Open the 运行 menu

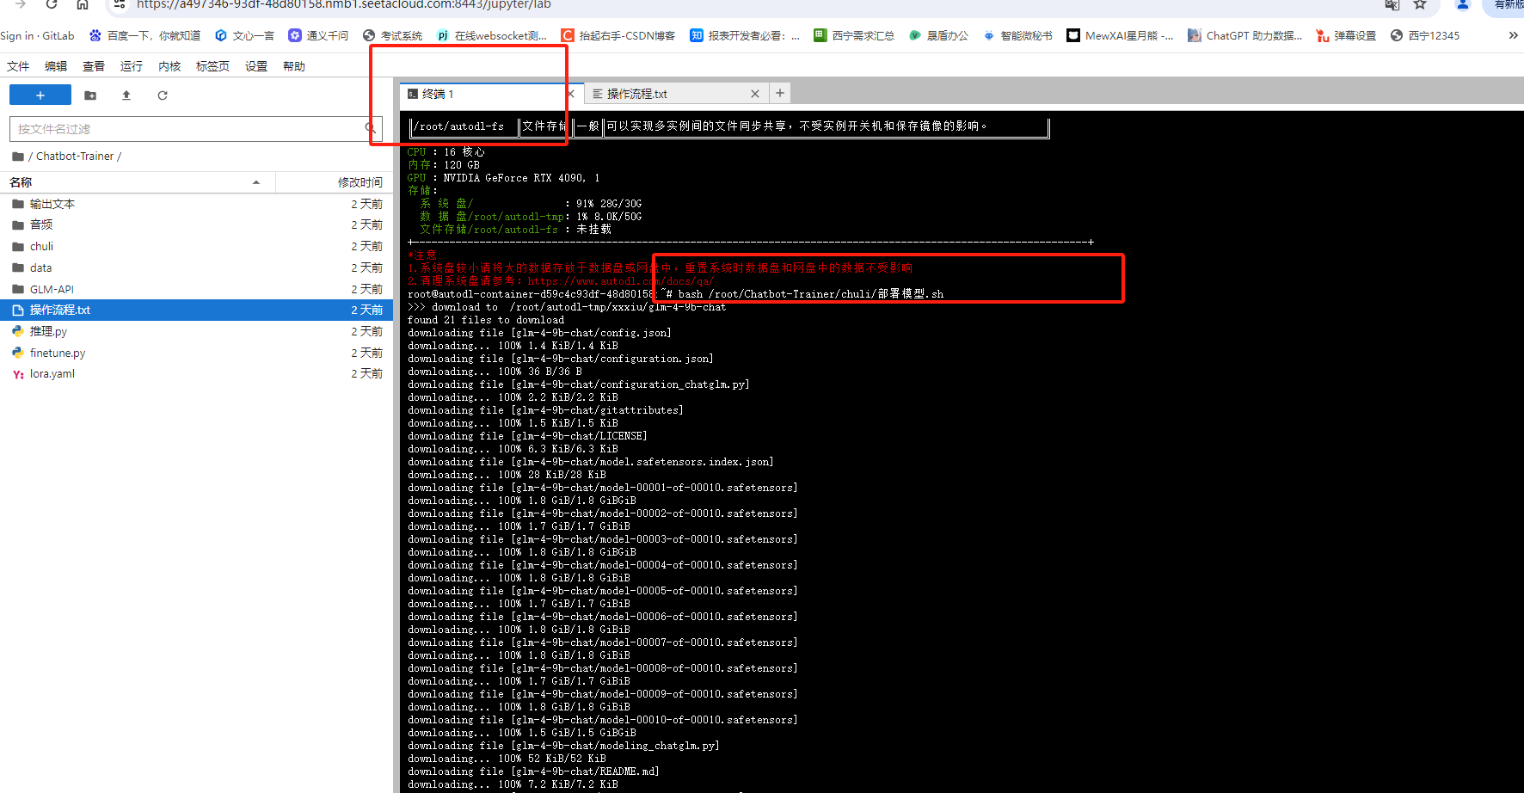132,66
